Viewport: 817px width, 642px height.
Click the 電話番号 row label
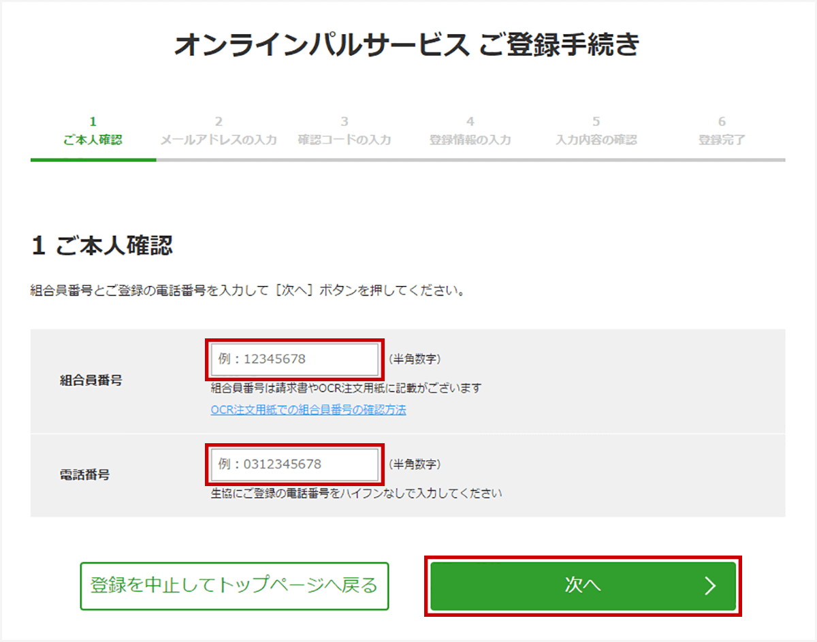point(85,475)
